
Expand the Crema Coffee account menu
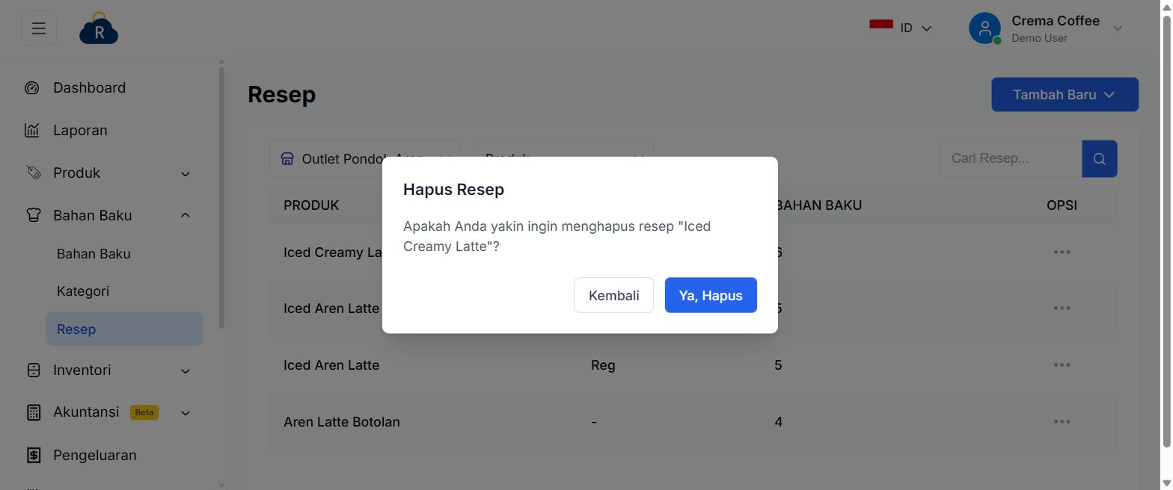point(1046,28)
